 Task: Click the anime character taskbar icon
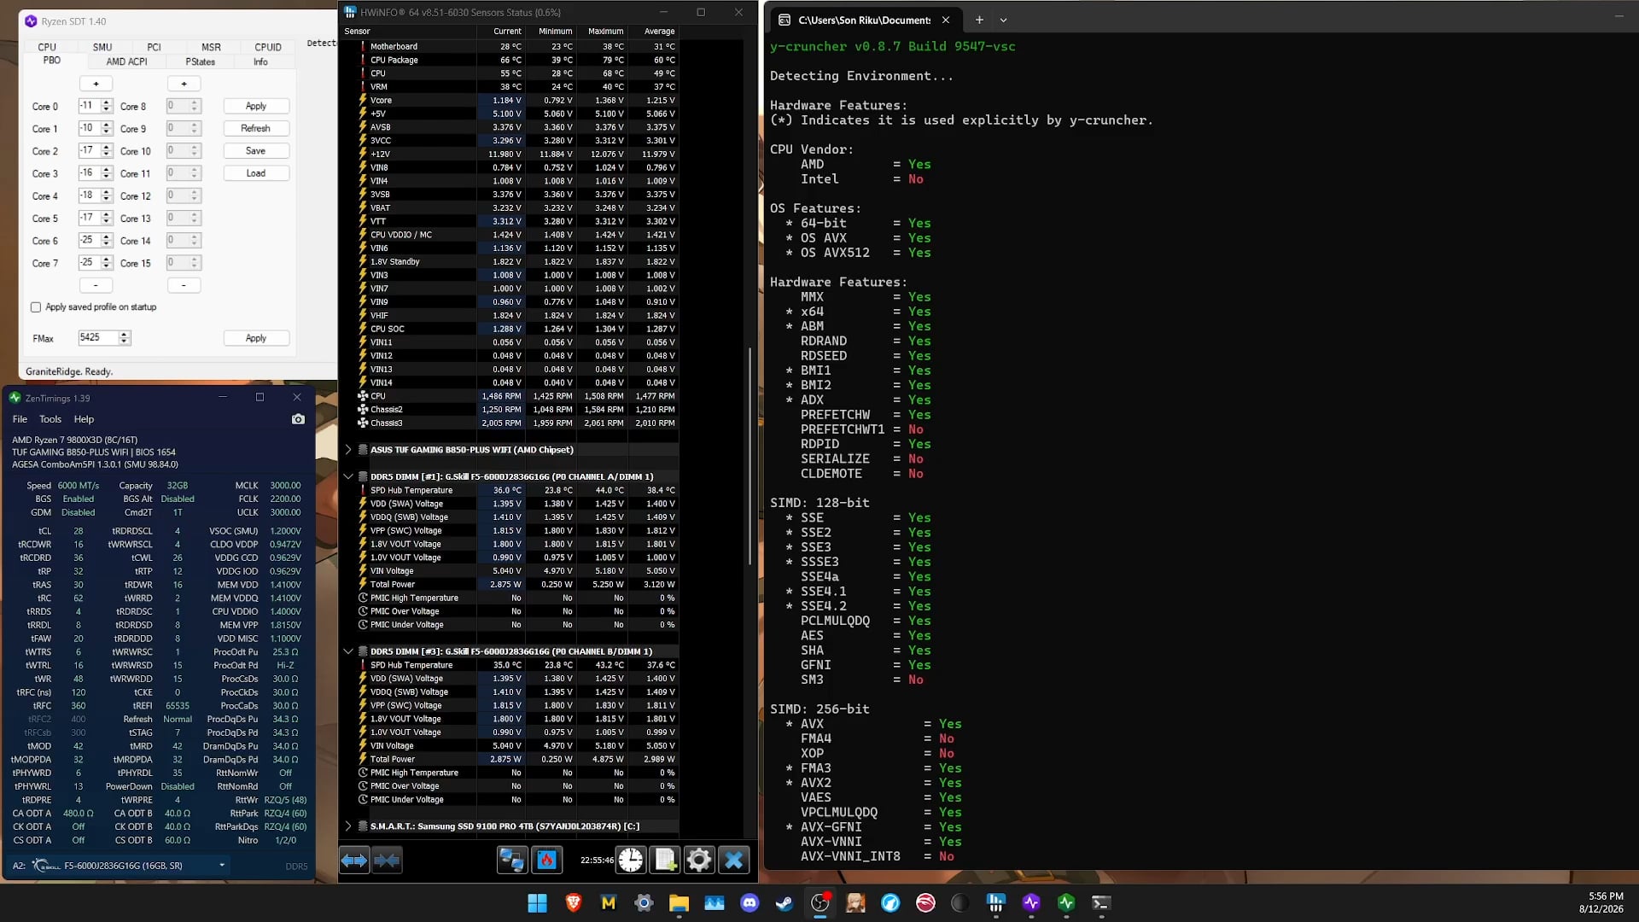[855, 903]
